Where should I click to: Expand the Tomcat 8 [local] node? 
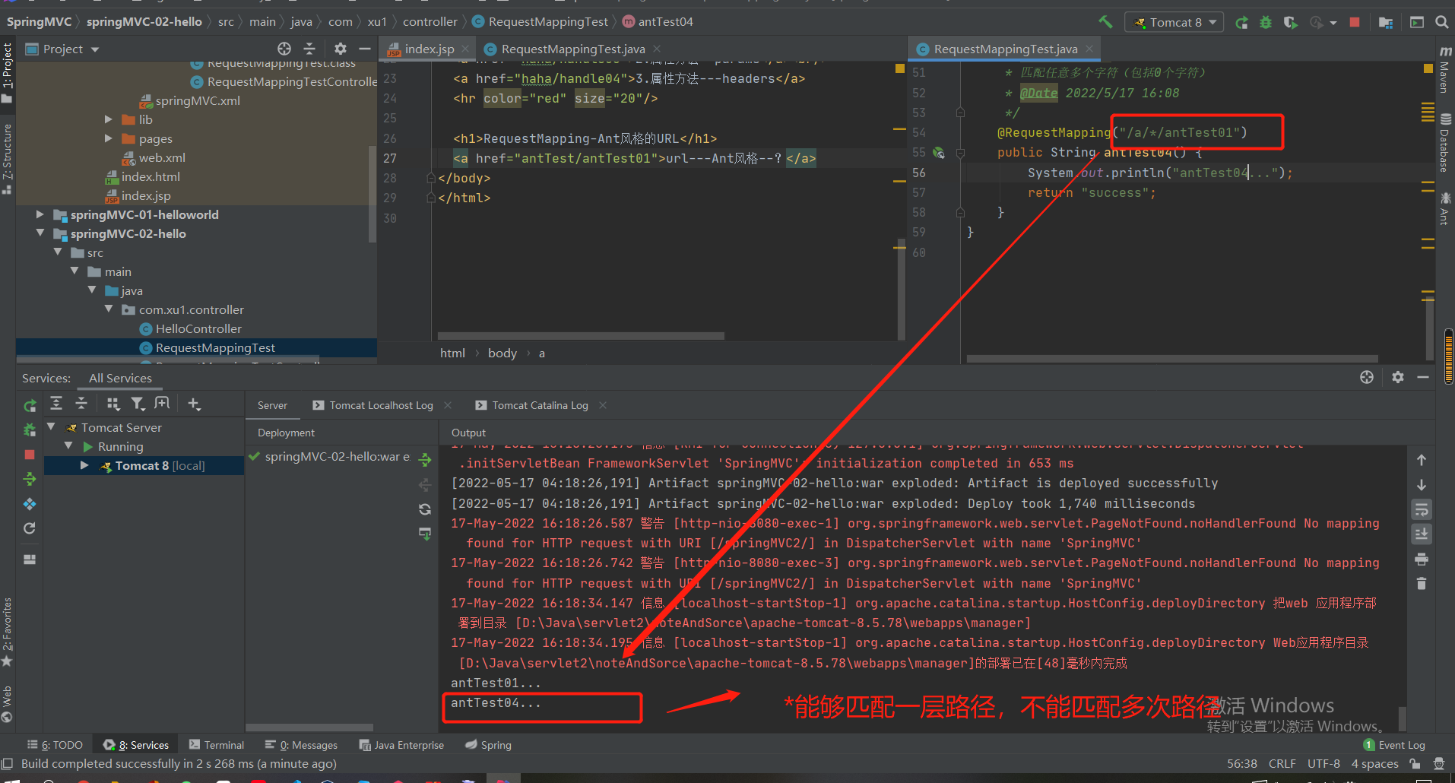84,465
